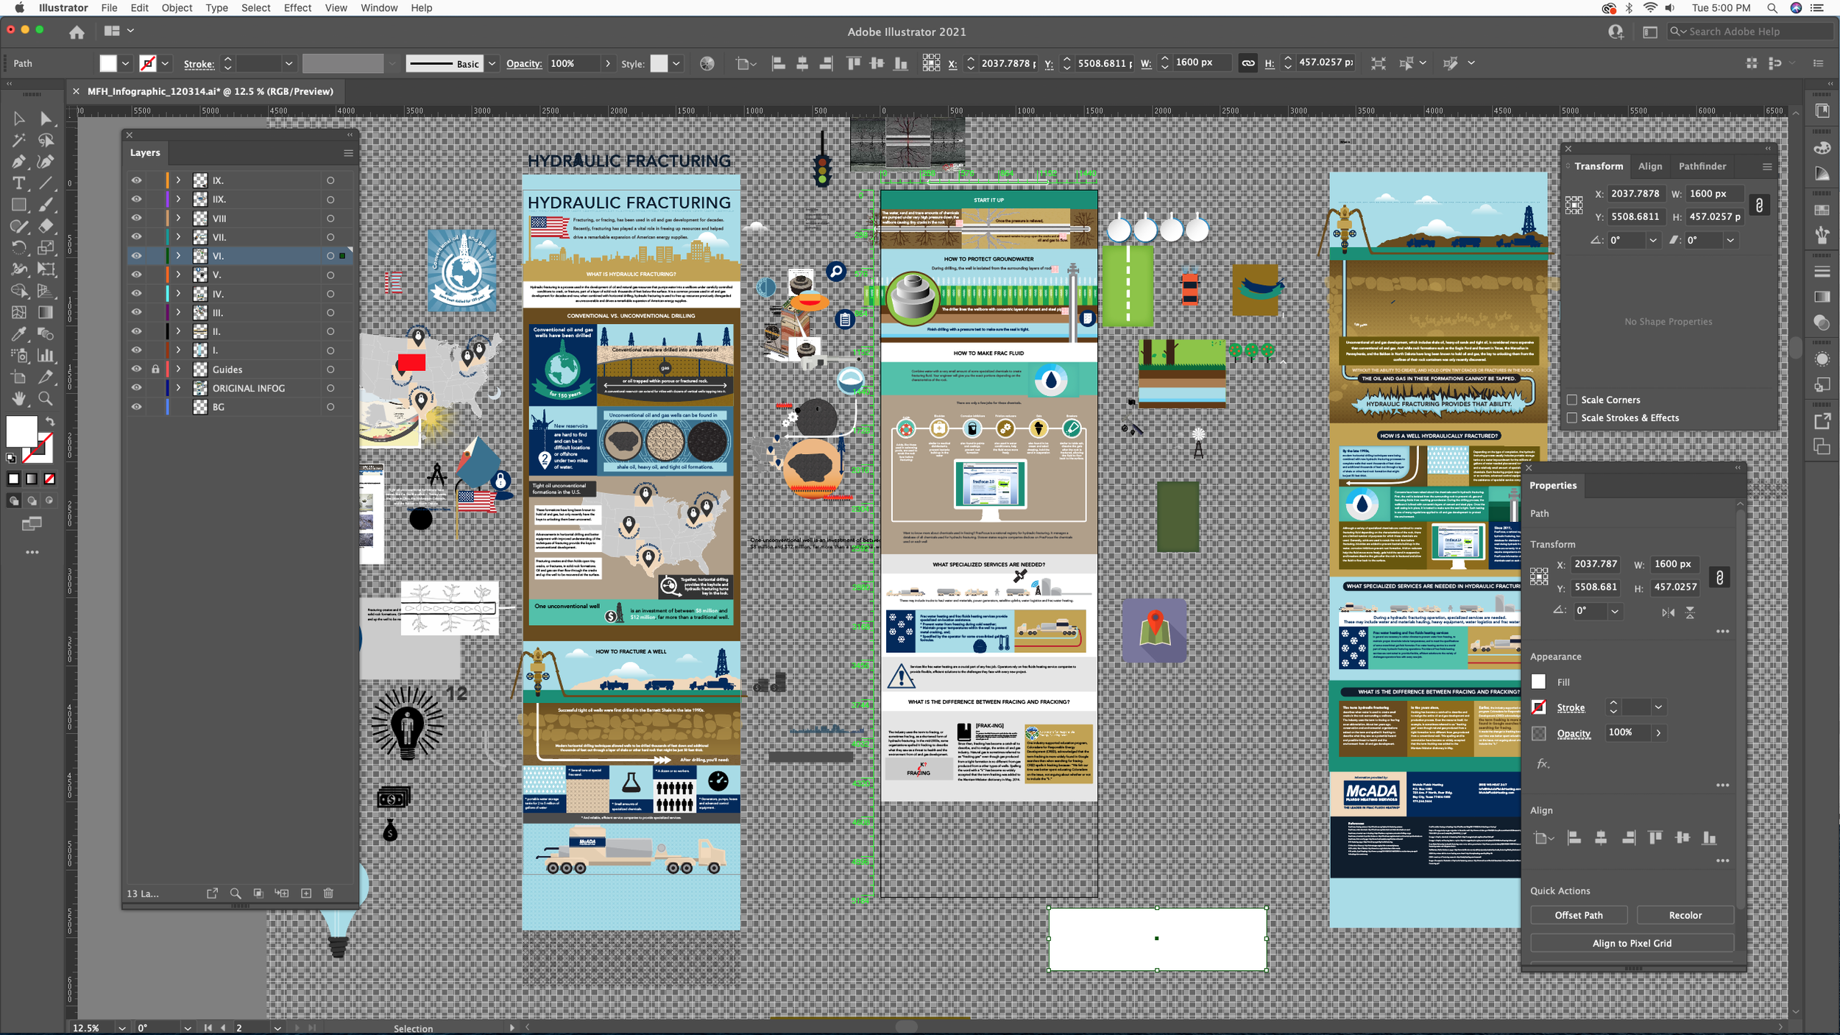Delete selection with Layers trash icon
The image size is (1840, 1035).
tap(328, 893)
